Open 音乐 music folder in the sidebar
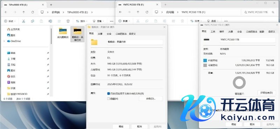Screen dimensions: 280x129 pos(11,76)
